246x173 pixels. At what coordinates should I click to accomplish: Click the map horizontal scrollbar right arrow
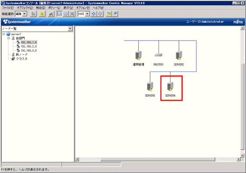click(x=238, y=159)
